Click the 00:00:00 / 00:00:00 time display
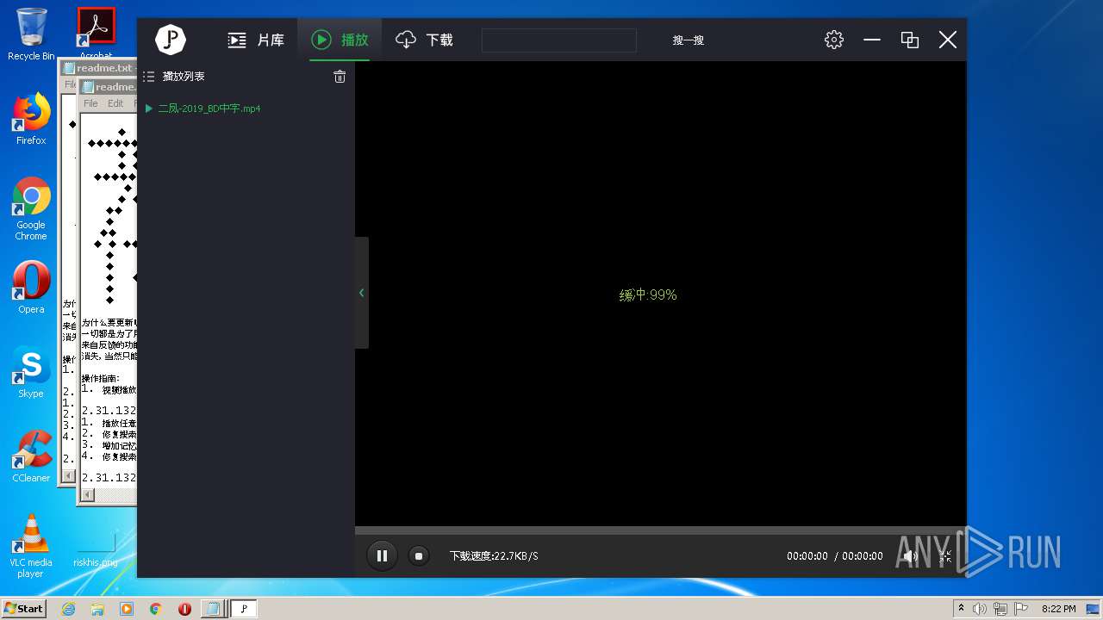 click(x=835, y=556)
